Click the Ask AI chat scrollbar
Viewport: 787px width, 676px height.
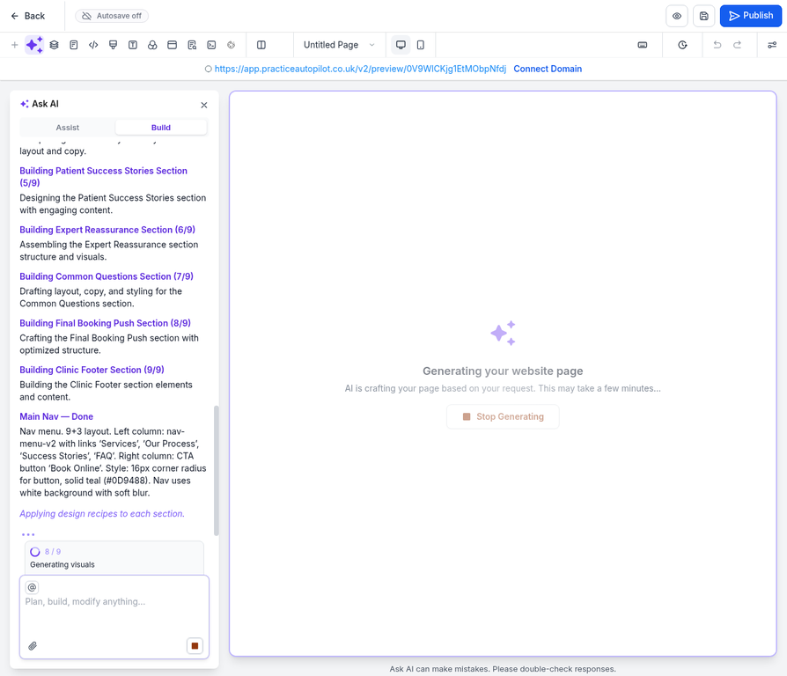click(217, 471)
